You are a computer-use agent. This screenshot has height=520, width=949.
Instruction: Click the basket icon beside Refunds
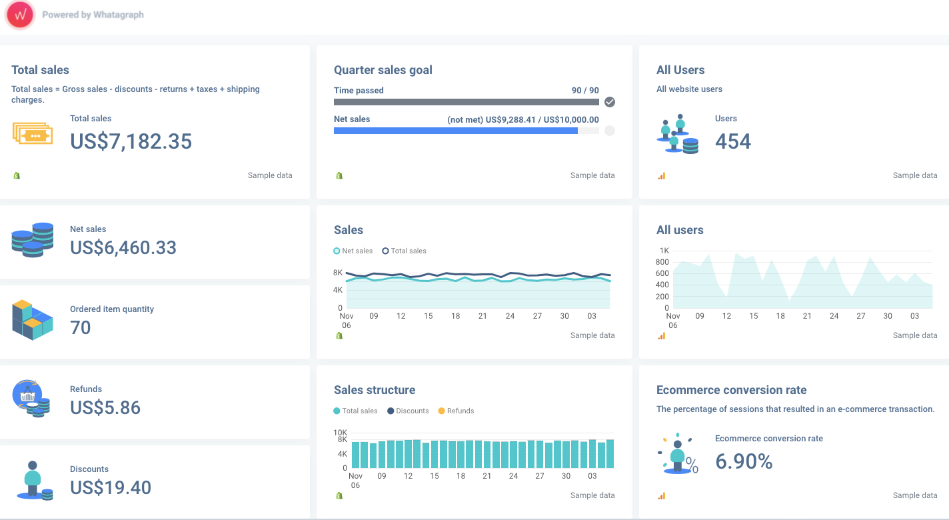[31, 399]
